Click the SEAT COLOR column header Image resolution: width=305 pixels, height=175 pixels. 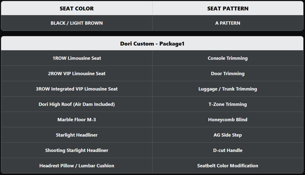coord(77,9)
